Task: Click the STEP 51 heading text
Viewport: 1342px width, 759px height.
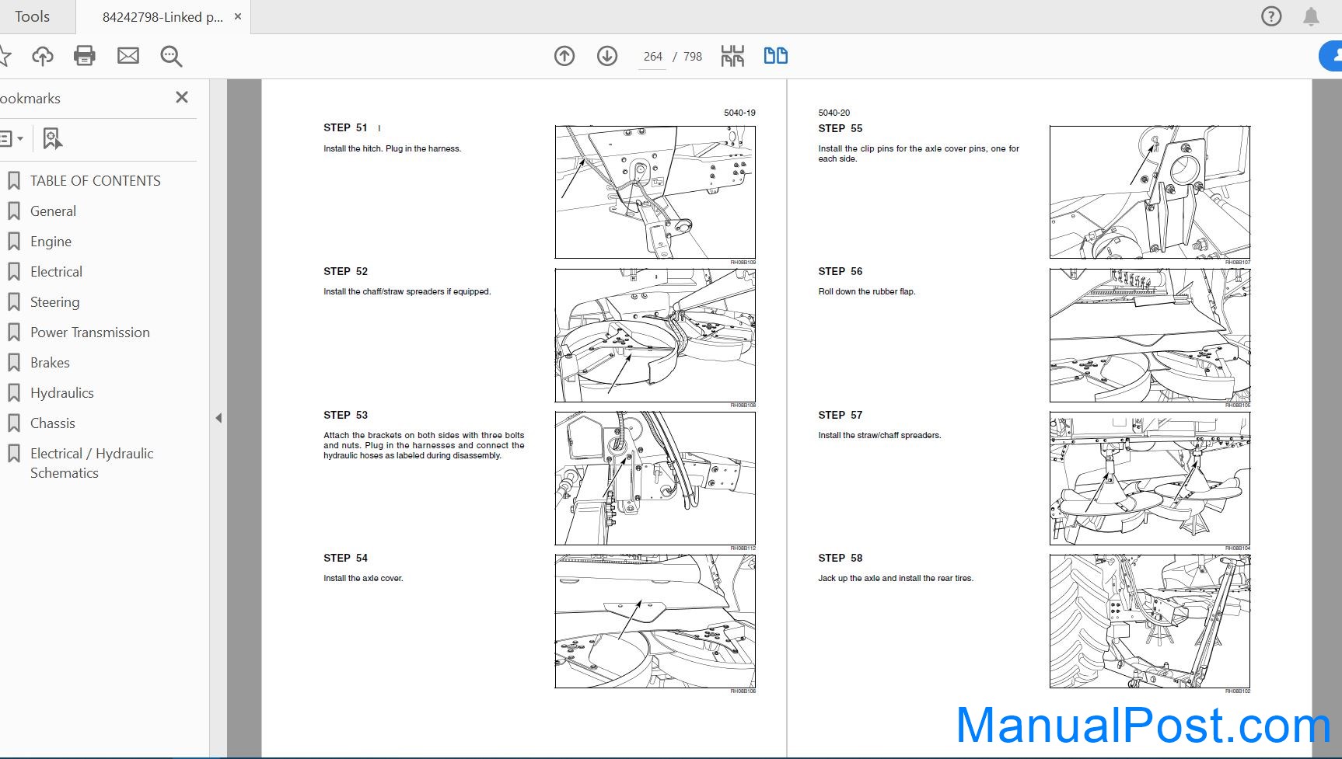Action: coord(345,127)
